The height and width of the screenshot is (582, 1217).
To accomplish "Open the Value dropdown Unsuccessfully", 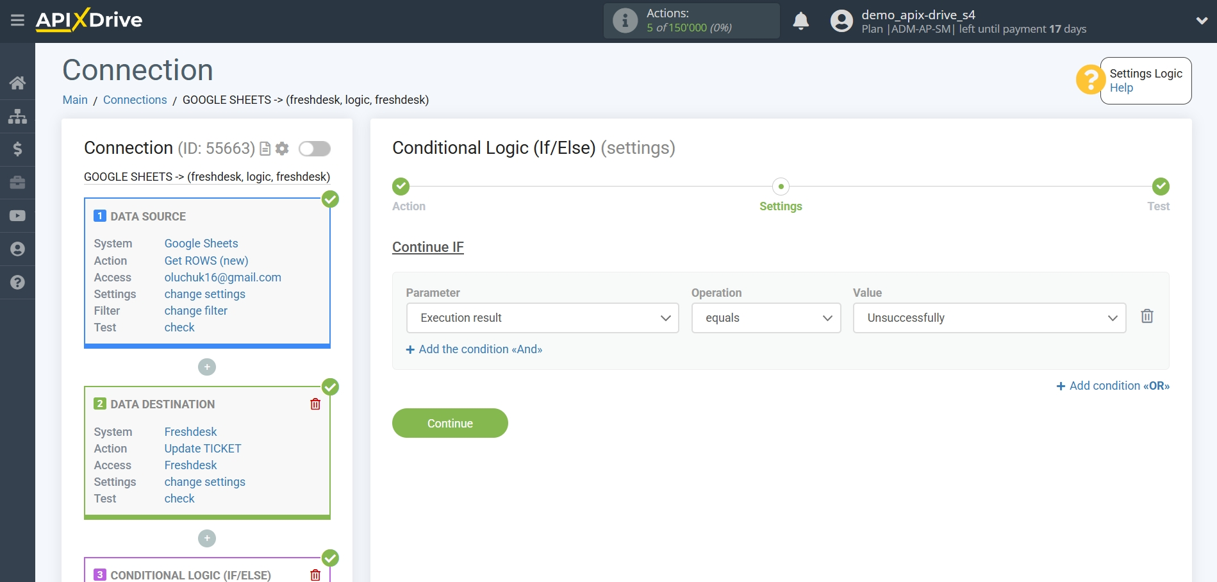I will 989,318.
